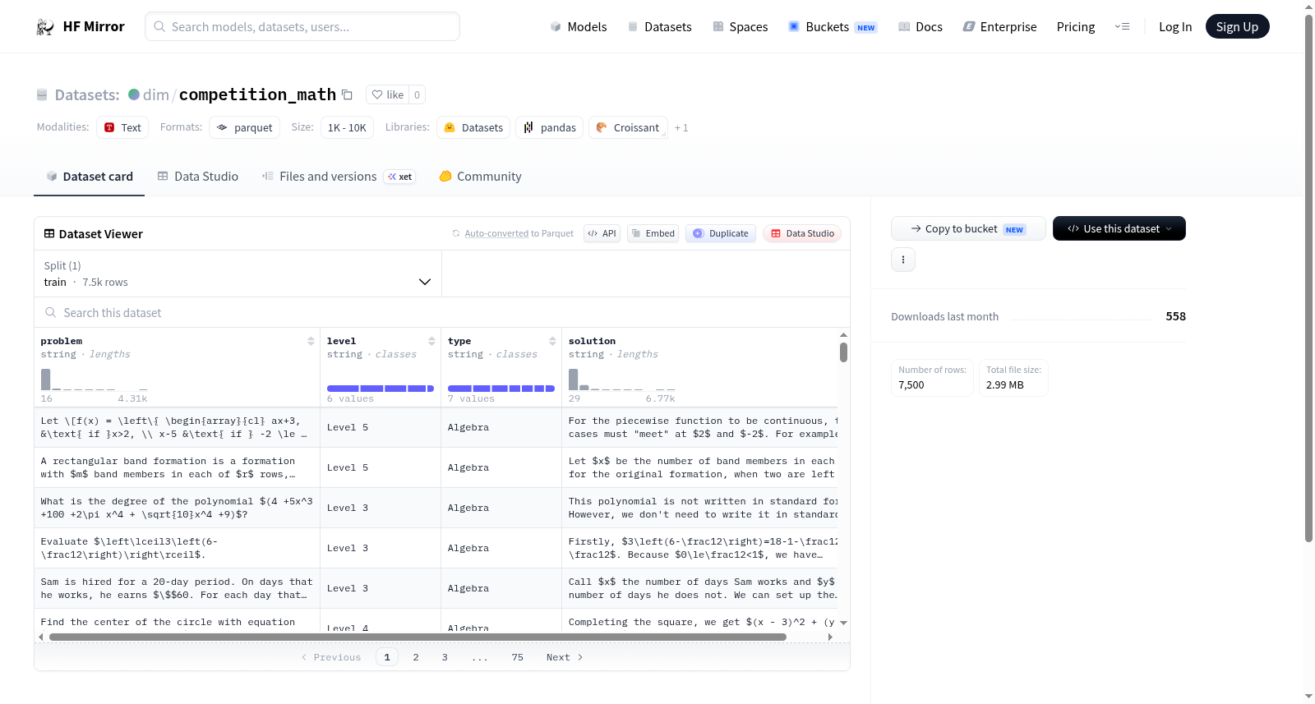Click the type classes distribution bar
Viewport: 1315px width, 704px height.
pos(501,389)
